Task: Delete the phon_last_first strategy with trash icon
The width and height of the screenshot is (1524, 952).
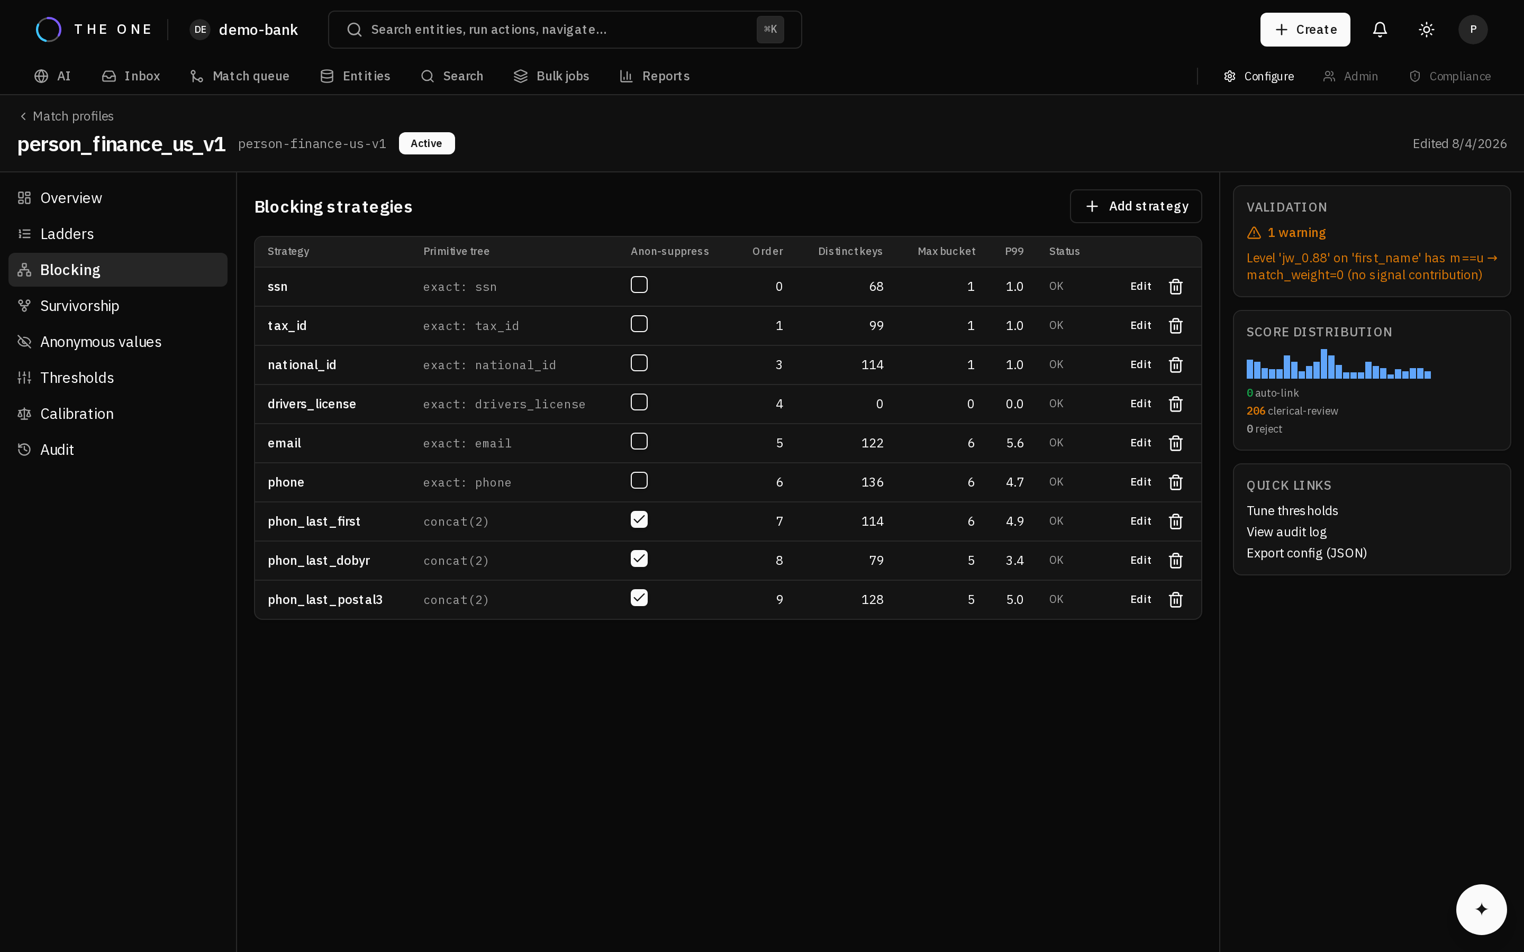Action: pos(1175,521)
